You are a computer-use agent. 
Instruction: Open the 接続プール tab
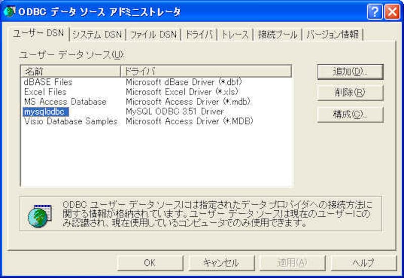[x=277, y=34]
